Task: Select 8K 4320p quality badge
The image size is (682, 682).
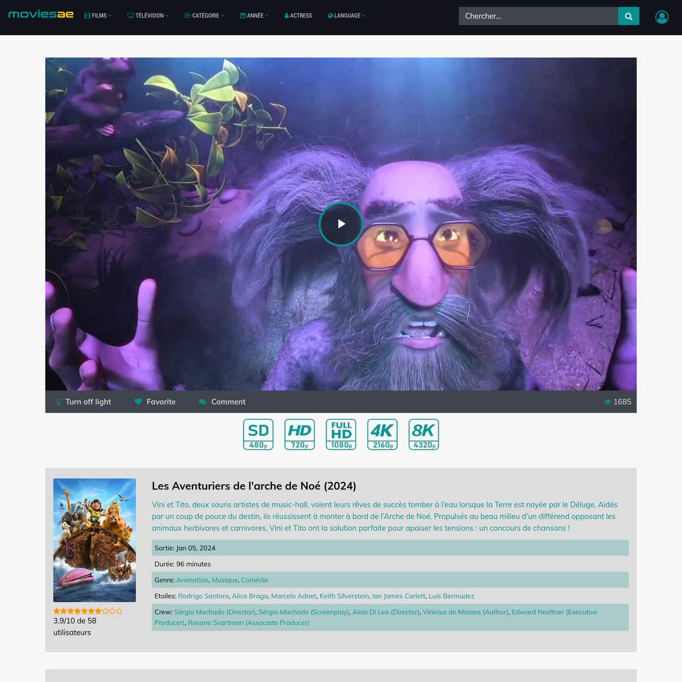Action: (424, 434)
